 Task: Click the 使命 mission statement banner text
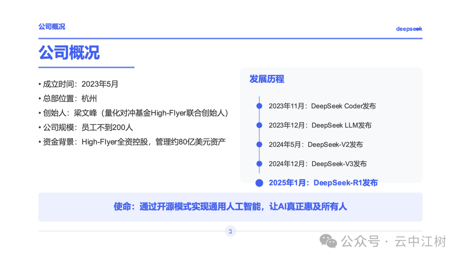click(230, 207)
